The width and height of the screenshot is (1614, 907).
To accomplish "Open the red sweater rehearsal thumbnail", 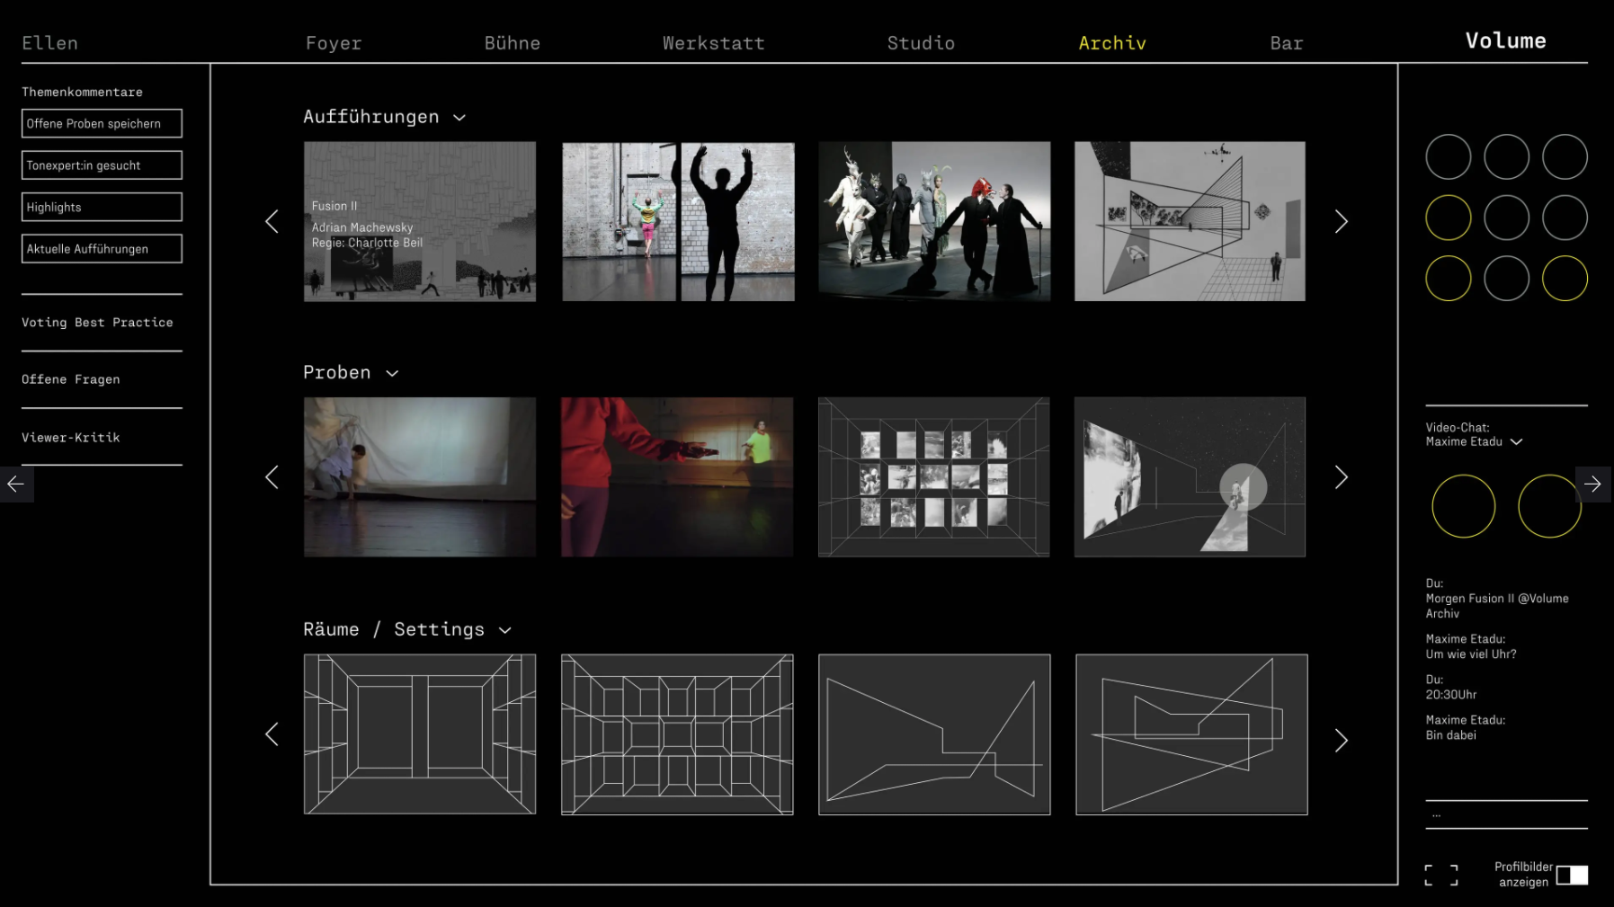I will coord(677,477).
